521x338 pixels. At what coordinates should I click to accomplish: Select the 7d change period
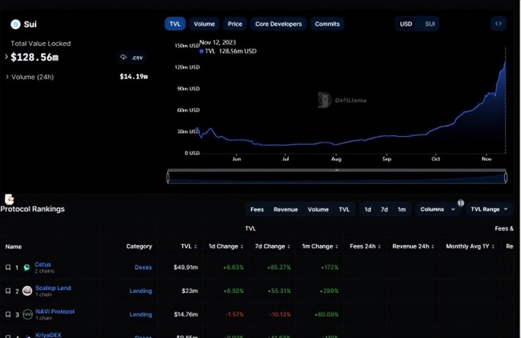384,210
